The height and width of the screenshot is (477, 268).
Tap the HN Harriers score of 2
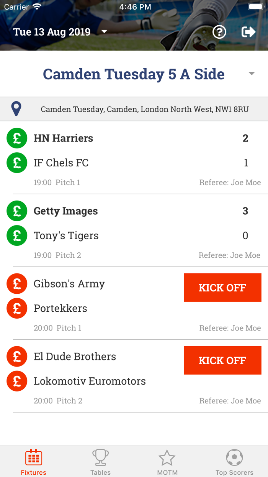coord(245,138)
